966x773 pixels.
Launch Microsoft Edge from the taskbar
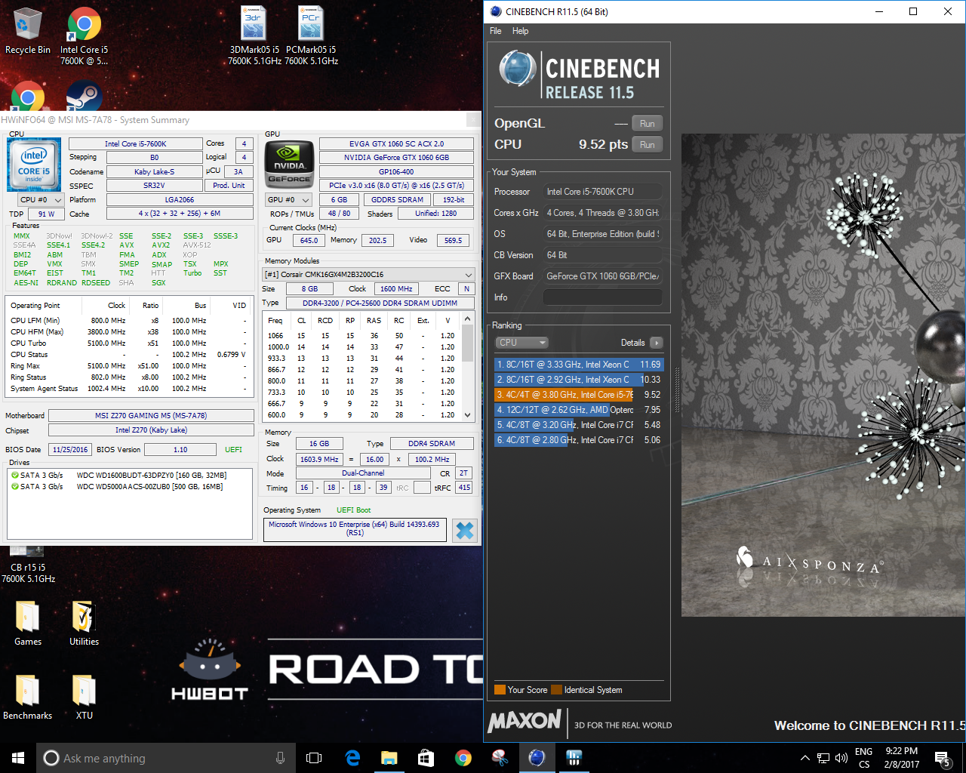pyautogui.click(x=352, y=758)
